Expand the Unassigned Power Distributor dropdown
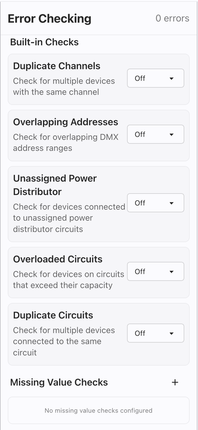Image resolution: width=198 pixels, height=430 pixels. 155,203
